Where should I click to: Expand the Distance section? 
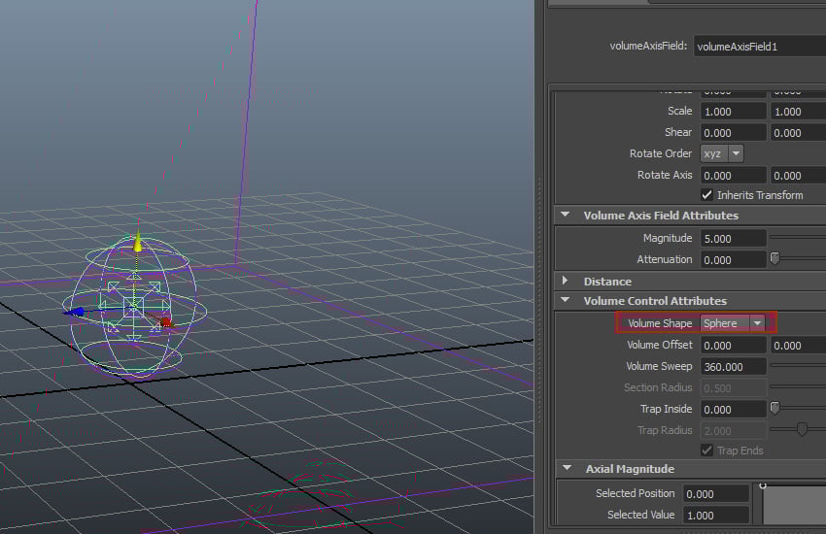565,282
